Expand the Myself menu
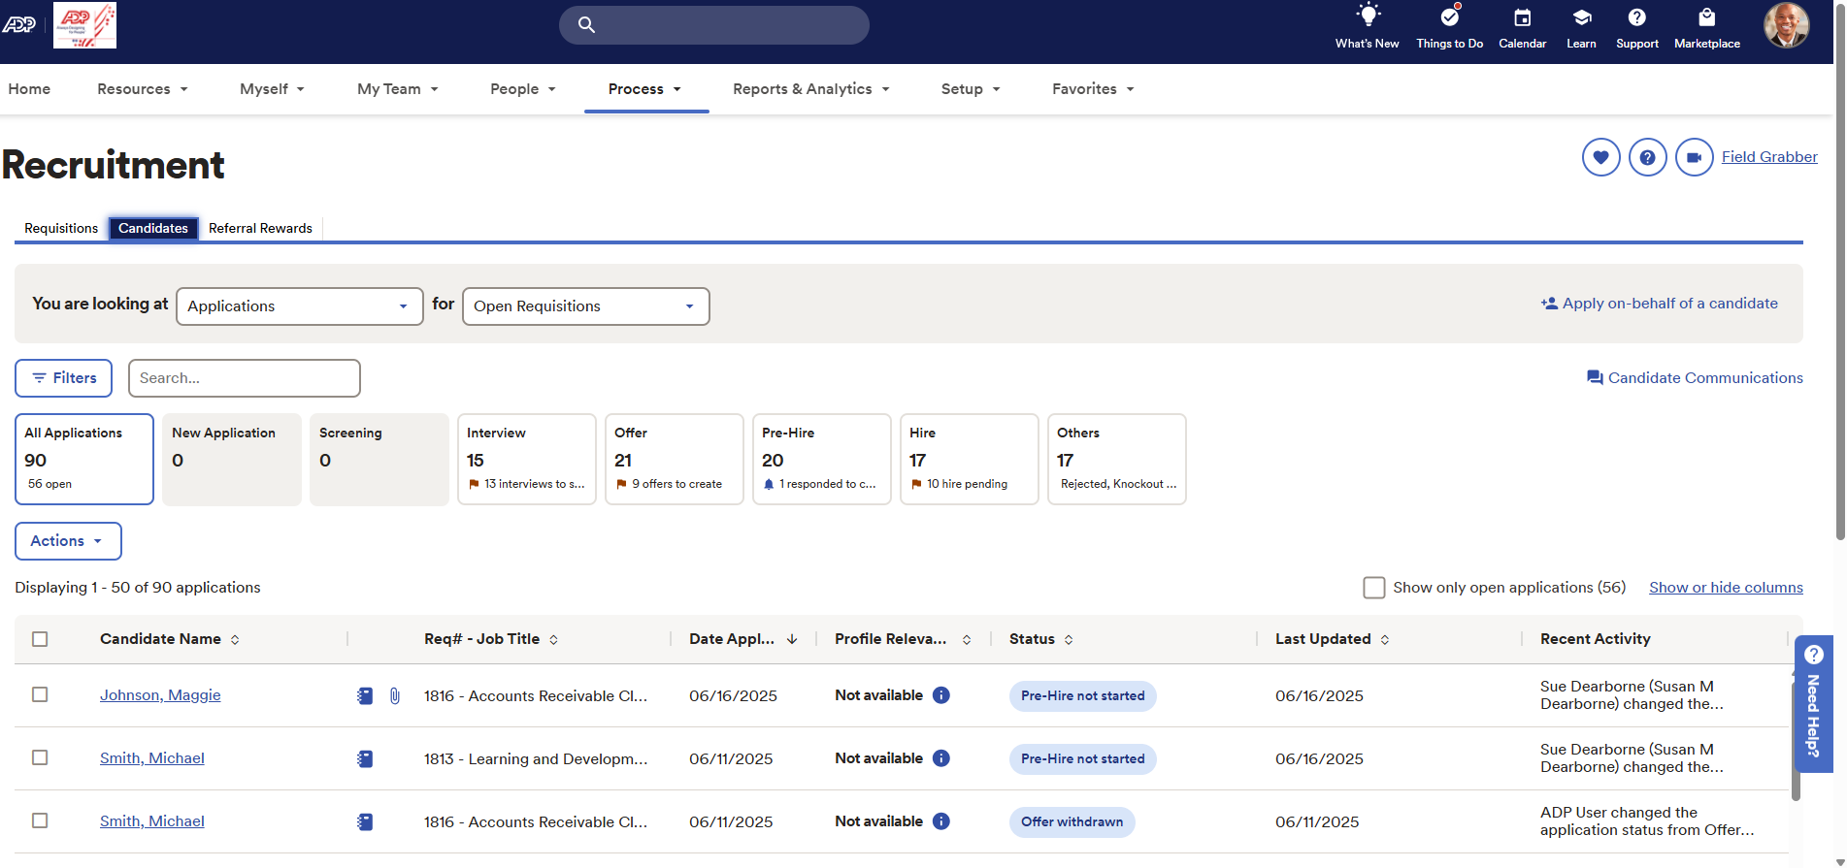This screenshot has height=868, width=1847. (x=273, y=89)
